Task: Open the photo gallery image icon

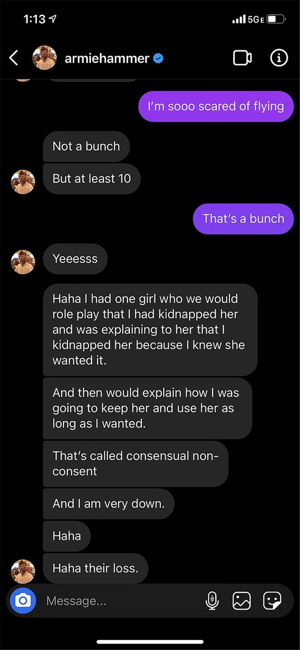Action: click(241, 600)
